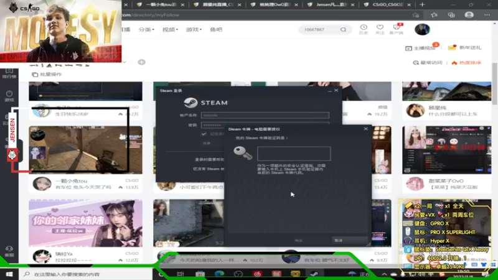The height and width of the screenshot is (280, 498).
Task: Open Microsoft Store icon in taskbar
Action: coord(200,274)
